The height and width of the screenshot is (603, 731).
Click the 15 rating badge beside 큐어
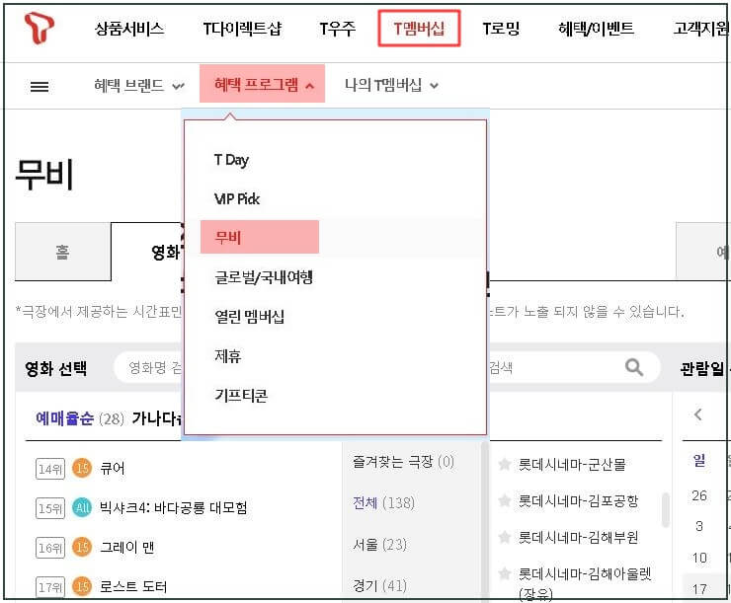pos(82,468)
